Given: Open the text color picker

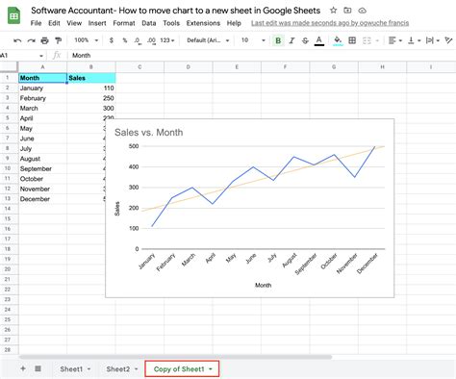Looking at the screenshot, I should coord(318,40).
